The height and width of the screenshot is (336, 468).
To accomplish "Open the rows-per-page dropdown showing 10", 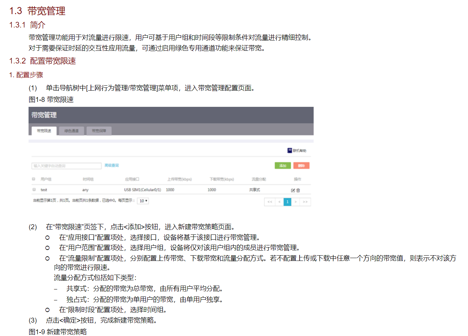I will click(143, 201).
